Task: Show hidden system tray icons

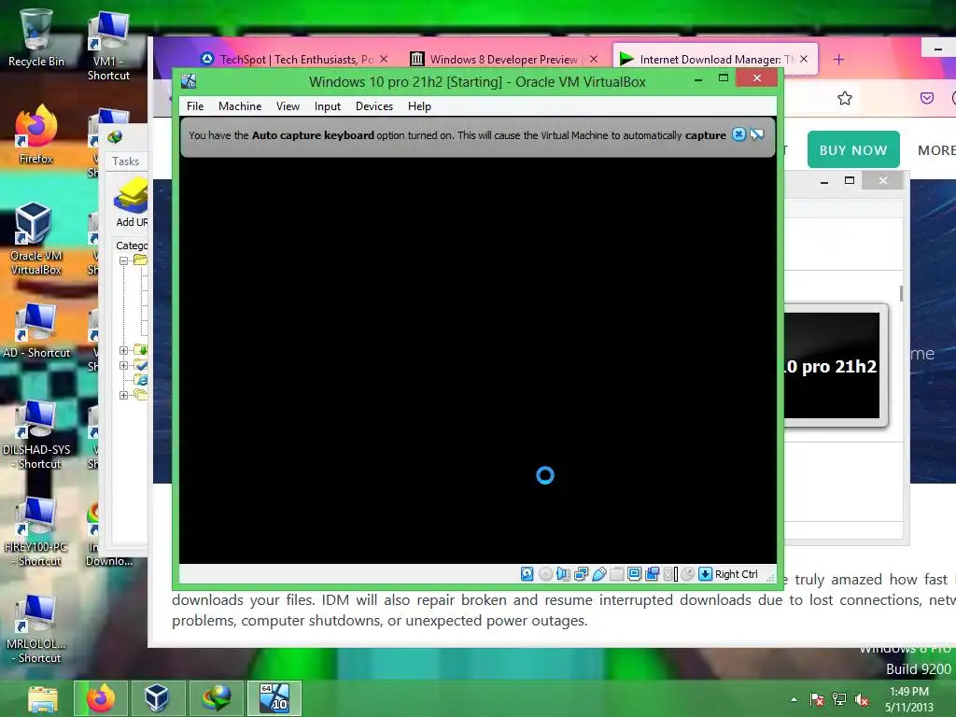Action: coord(794,699)
